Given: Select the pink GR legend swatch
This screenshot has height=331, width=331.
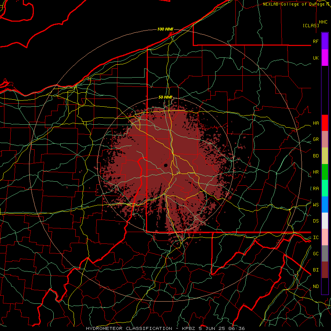Looking at the screenshot, I should (x=325, y=139).
